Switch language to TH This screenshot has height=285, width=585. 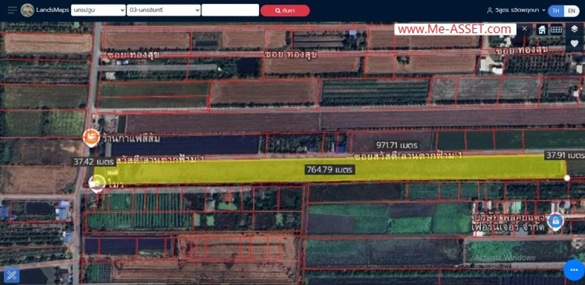coord(556,11)
